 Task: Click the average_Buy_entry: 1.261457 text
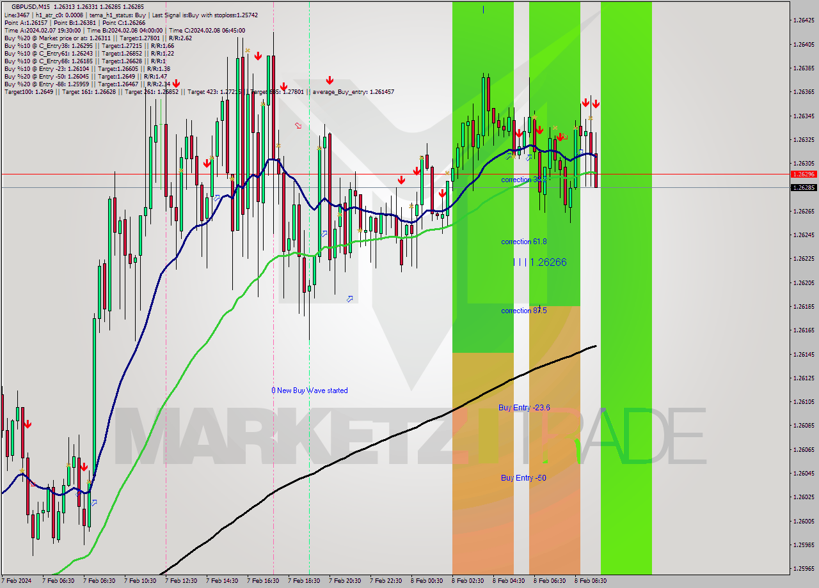pyautogui.click(x=353, y=91)
